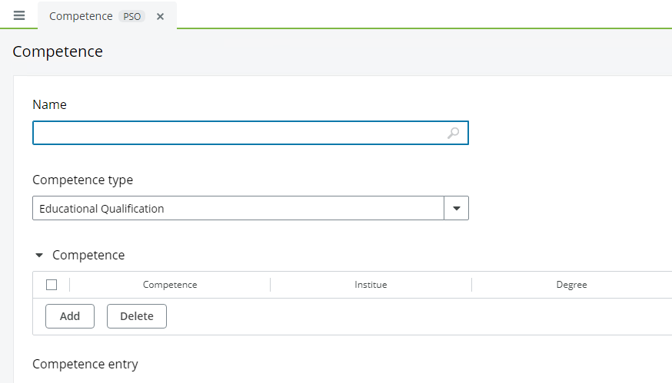
Task: Close the Competence tab
Action: pyautogui.click(x=160, y=16)
